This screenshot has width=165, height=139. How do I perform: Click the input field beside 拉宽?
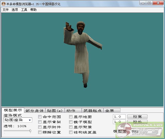[119, 117]
